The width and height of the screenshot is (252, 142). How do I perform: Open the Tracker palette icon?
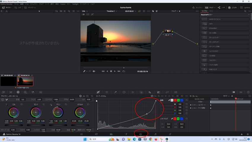[133, 92]
